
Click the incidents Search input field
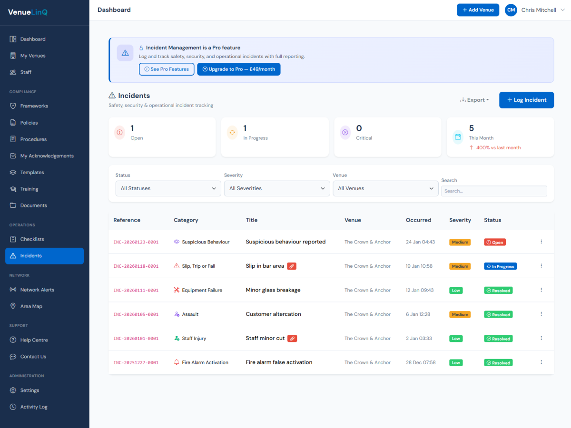tap(494, 191)
